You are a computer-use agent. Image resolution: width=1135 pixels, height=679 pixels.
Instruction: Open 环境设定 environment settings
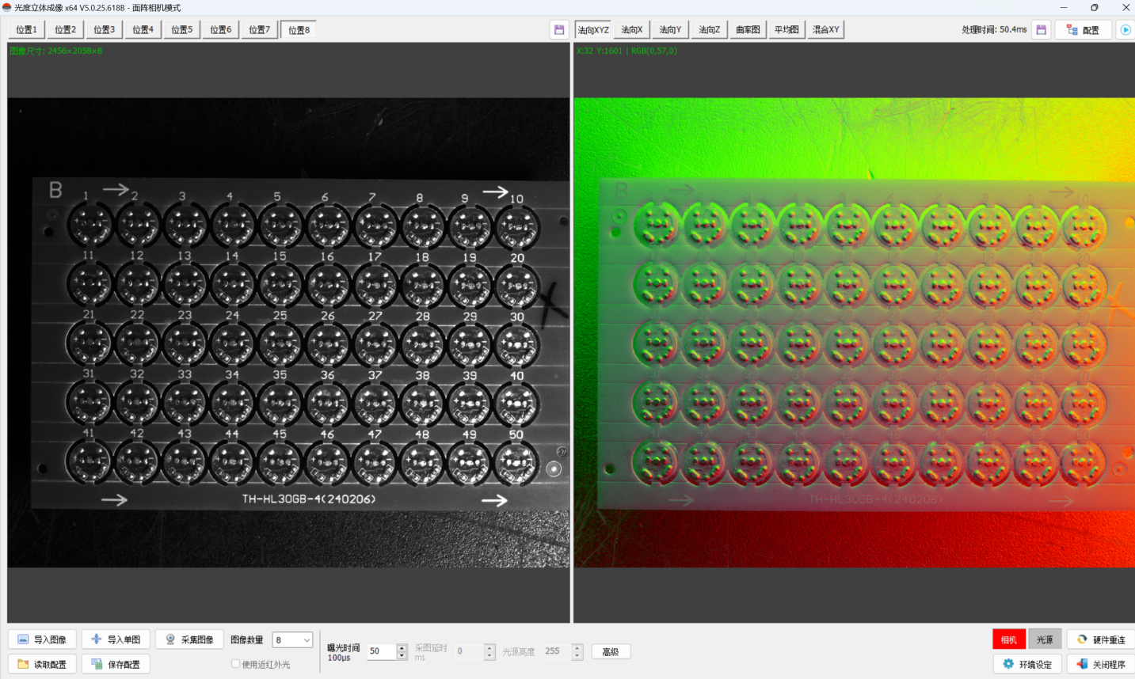coord(1027,664)
